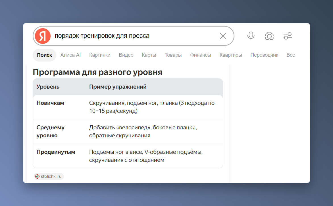
Task: Open search settings sliders icon
Action: (288, 36)
